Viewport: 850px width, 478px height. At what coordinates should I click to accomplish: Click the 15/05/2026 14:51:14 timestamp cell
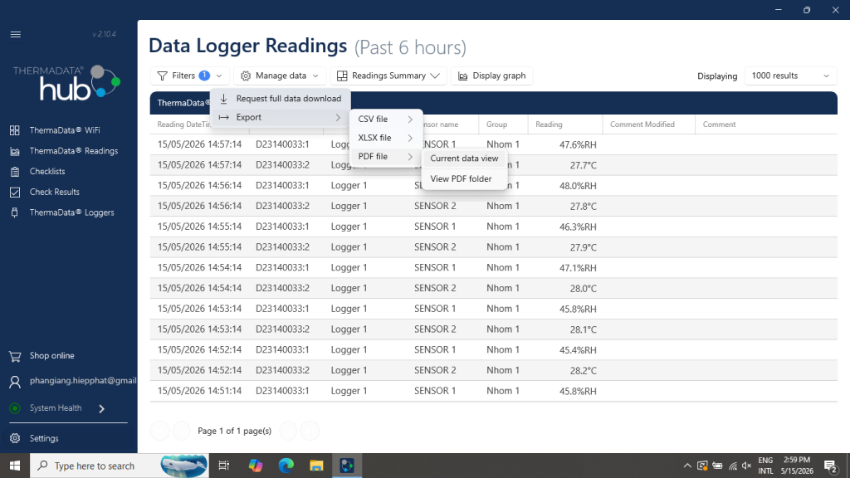[199, 391]
